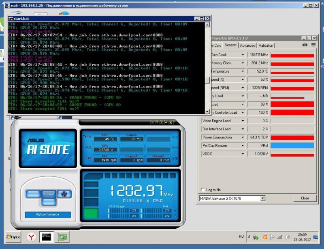Click the command prompt taskbar icon
The width and height of the screenshot is (324, 249).
click(x=46, y=237)
